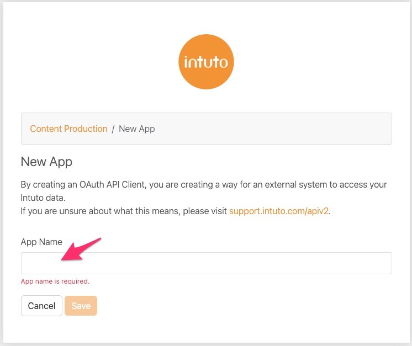Click the pink arrow annotation
412x346 pixels.
click(x=81, y=249)
